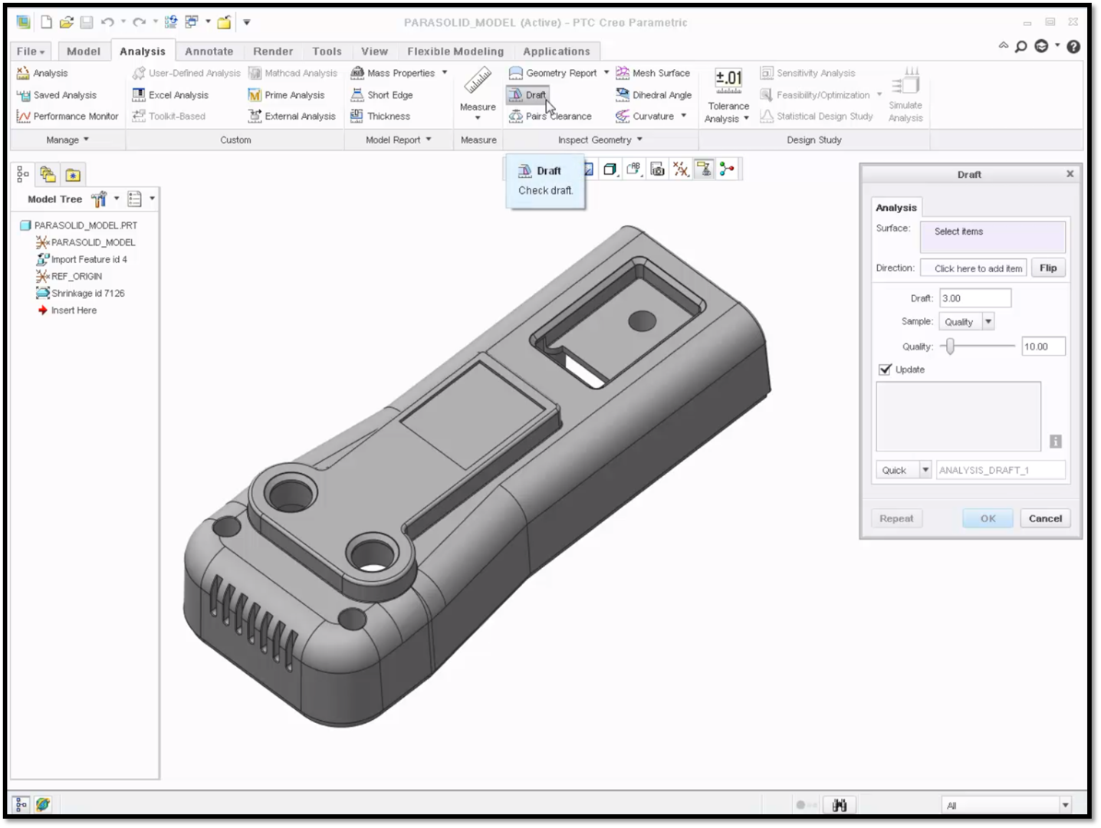Click the Flip button in Draft dialog
Viewport: 1101px width, 828px height.
pos(1048,268)
